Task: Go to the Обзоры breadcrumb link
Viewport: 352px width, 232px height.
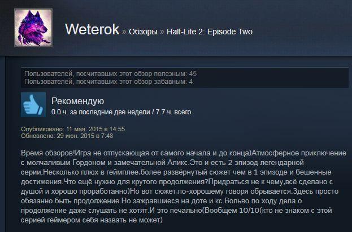Action: (143, 32)
